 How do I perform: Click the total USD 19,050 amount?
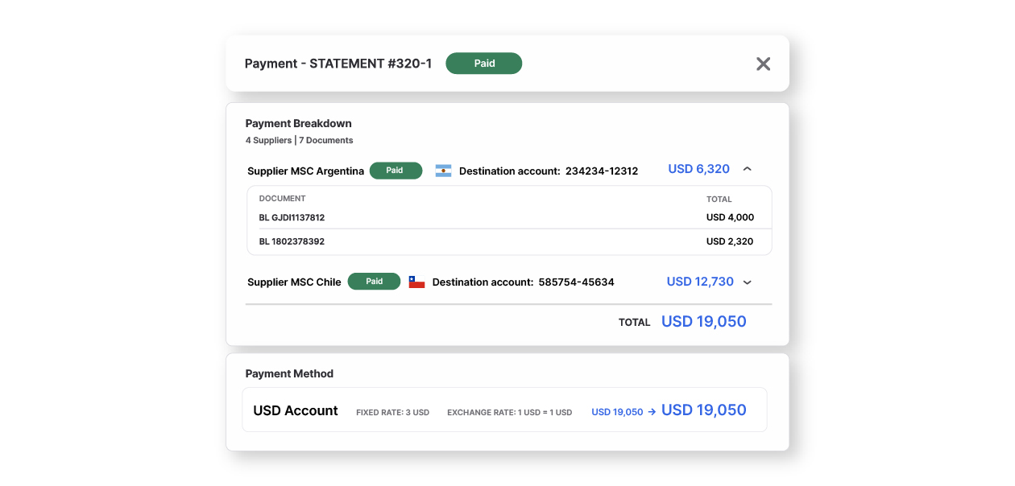click(x=703, y=322)
